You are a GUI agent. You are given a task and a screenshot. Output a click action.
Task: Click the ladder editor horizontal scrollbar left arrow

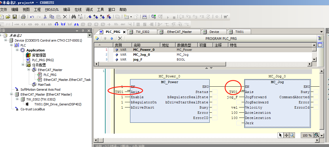pos(96,140)
